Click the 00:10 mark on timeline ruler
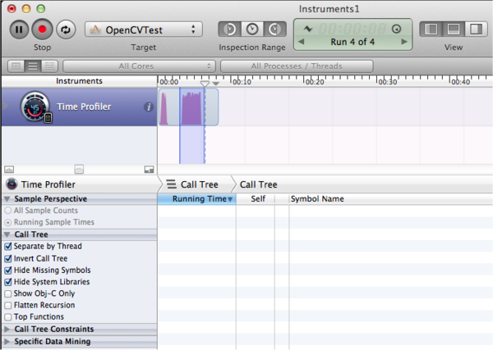The height and width of the screenshot is (350, 493). click(242, 82)
